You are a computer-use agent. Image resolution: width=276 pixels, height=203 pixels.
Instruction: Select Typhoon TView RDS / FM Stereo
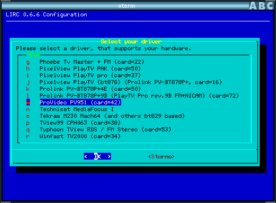point(105,130)
